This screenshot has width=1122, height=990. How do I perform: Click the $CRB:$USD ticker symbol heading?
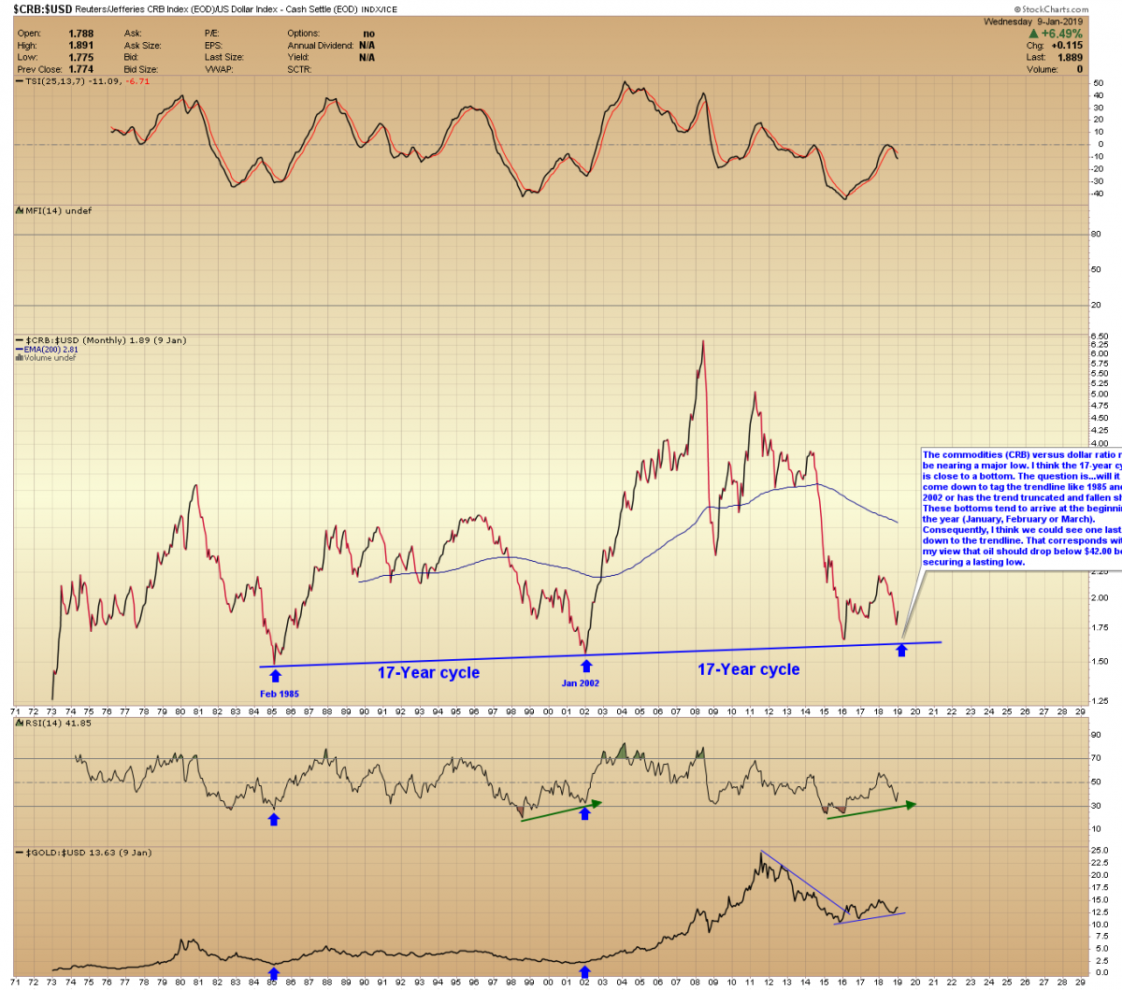pos(43,9)
